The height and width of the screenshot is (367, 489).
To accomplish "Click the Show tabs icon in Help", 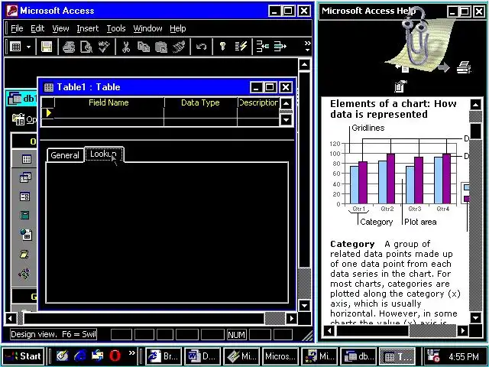I will [x=400, y=86].
